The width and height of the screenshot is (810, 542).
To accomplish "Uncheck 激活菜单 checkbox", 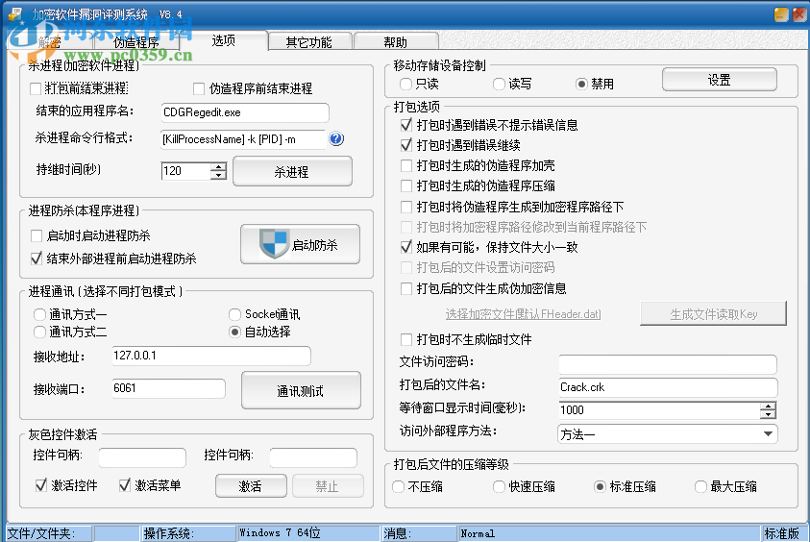I will click(125, 485).
